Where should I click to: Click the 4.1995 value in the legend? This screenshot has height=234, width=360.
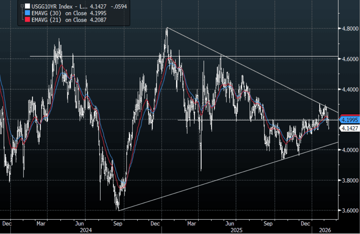(x=98, y=13)
